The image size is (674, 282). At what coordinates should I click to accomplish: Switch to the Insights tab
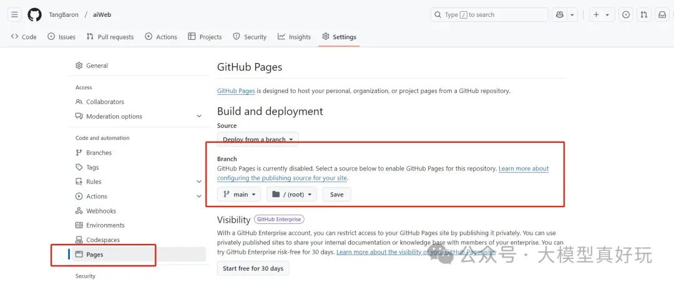click(295, 37)
